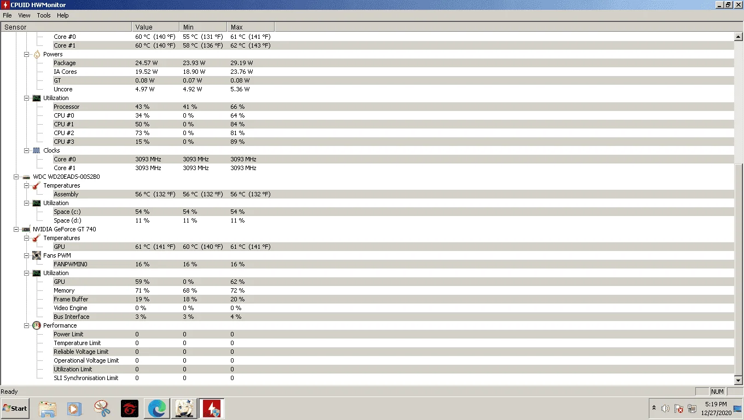Collapse the Powers tree node
This screenshot has width=744, height=420.
click(26, 54)
